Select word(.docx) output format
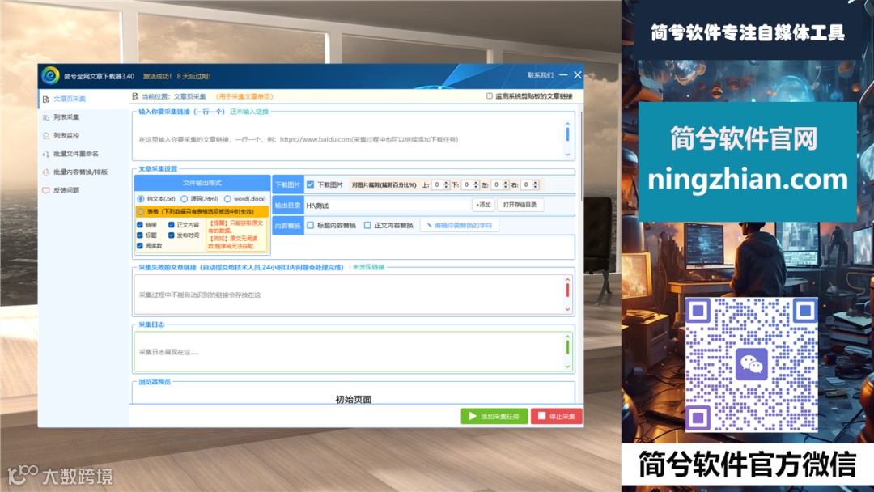The image size is (874, 492). coord(227,199)
